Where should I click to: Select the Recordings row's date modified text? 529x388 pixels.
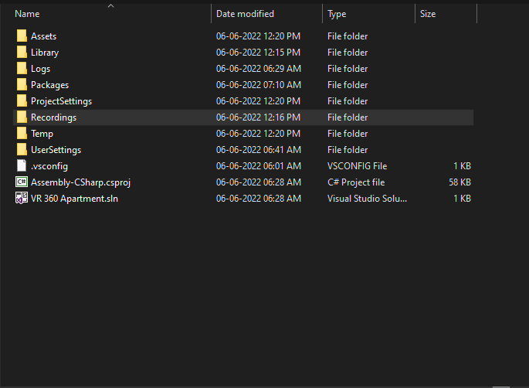coord(258,117)
